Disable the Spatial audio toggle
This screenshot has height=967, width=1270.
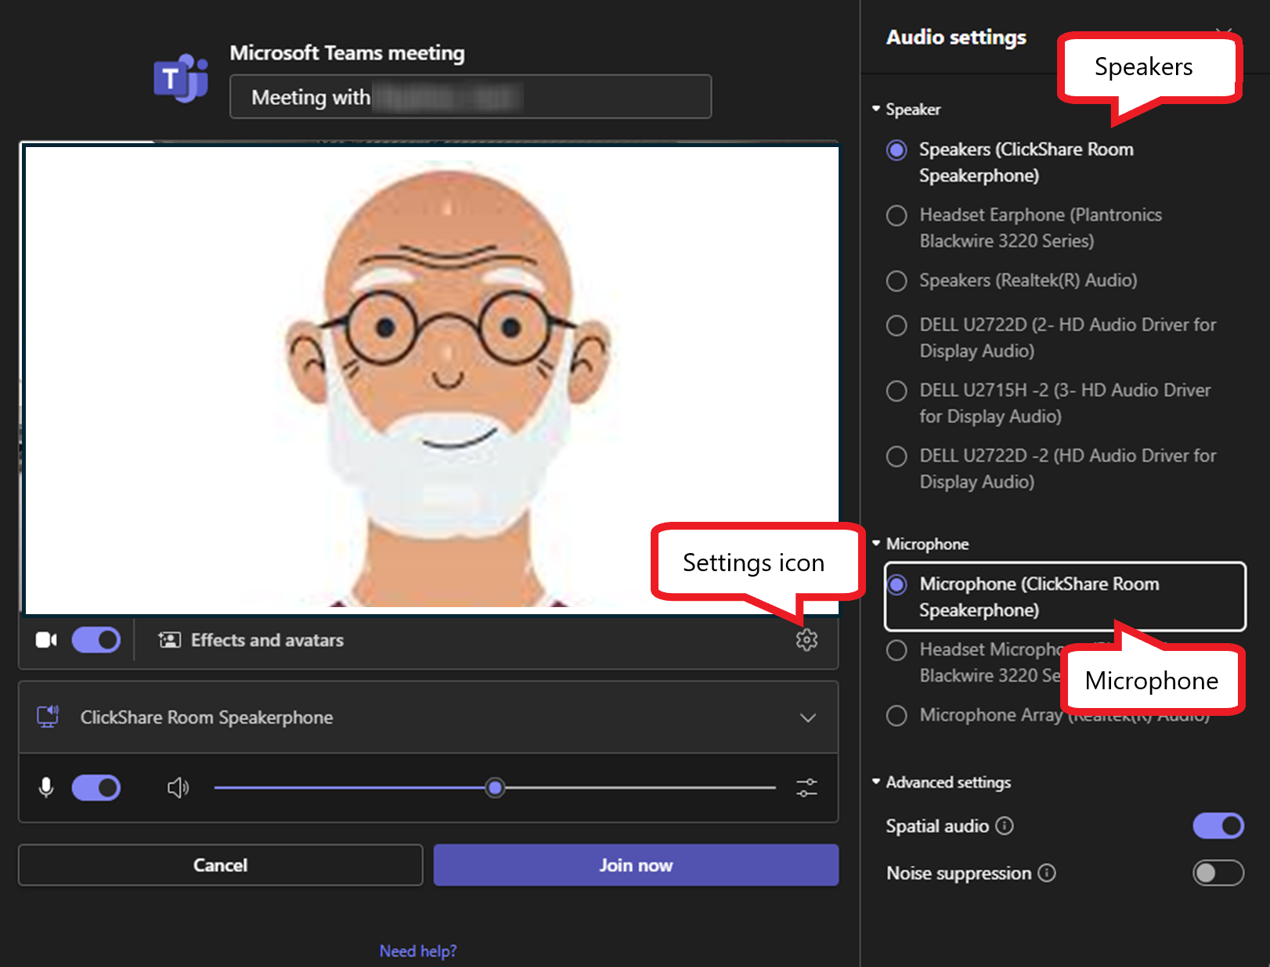pos(1218,825)
